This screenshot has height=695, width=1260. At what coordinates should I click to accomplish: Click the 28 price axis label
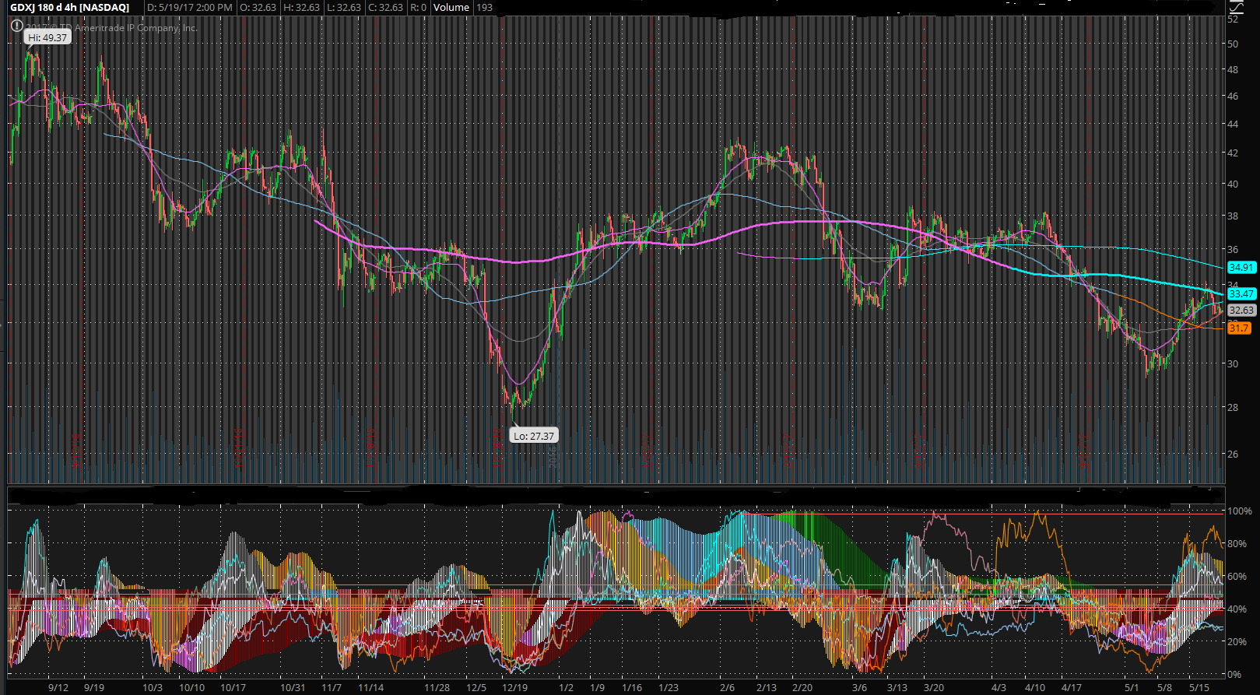pos(1233,406)
